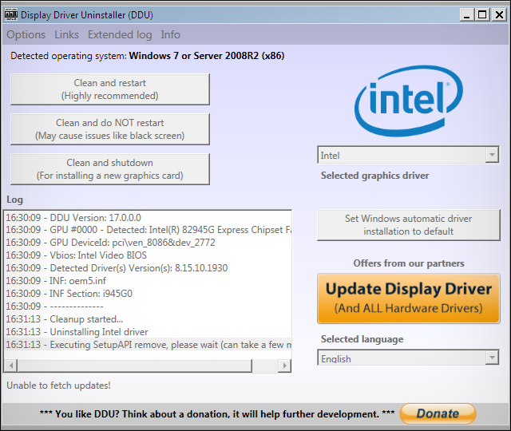This screenshot has width=511, height=431.
Task: Select the 'DDU Version: 17.0.0.0' log line
Action: 149,217
